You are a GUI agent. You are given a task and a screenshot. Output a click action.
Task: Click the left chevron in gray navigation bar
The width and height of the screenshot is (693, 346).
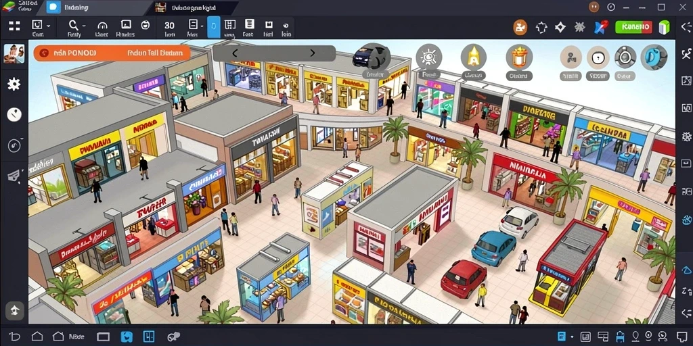coord(235,53)
